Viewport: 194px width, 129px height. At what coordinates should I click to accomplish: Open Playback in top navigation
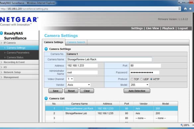(168, 28)
